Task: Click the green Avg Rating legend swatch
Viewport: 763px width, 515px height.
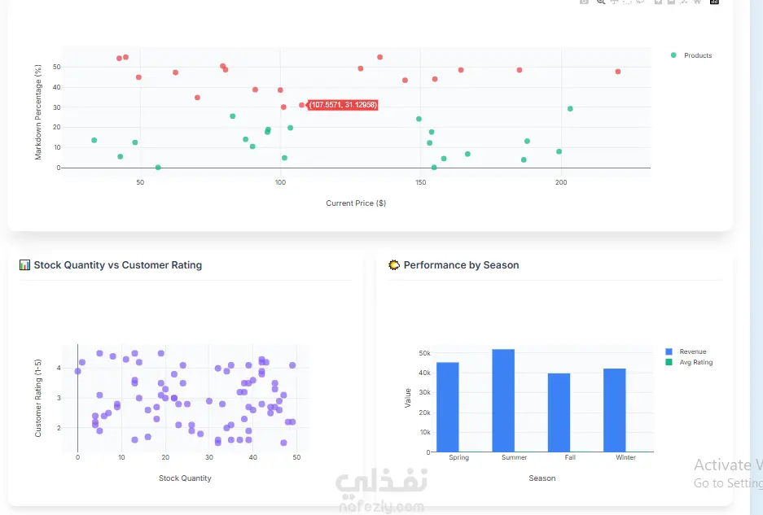Action: point(669,362)
